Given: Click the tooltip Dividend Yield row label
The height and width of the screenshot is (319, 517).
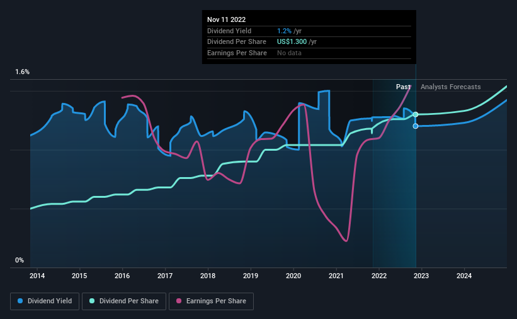Looking at the screenshot, I should (x=229, y=31).
